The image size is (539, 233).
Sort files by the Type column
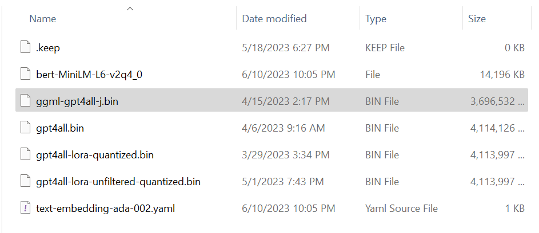pyautogui.click(x=376, y=19)
